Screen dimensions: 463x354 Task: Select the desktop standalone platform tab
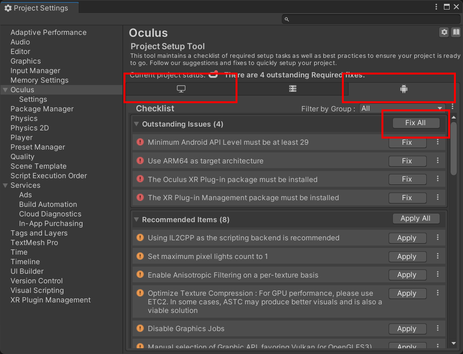click(x=181, y=89)
